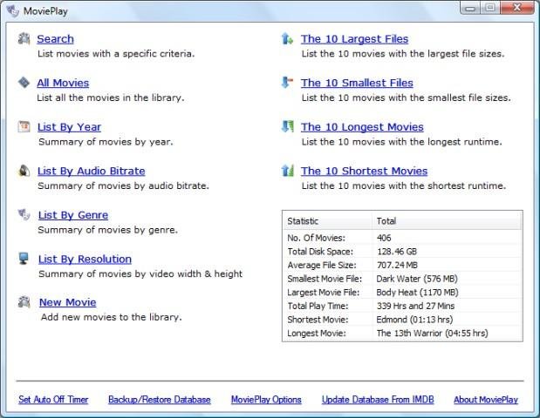Minimize the MoviePlay window
540x418 pixels.
click(x=469, y=8)
